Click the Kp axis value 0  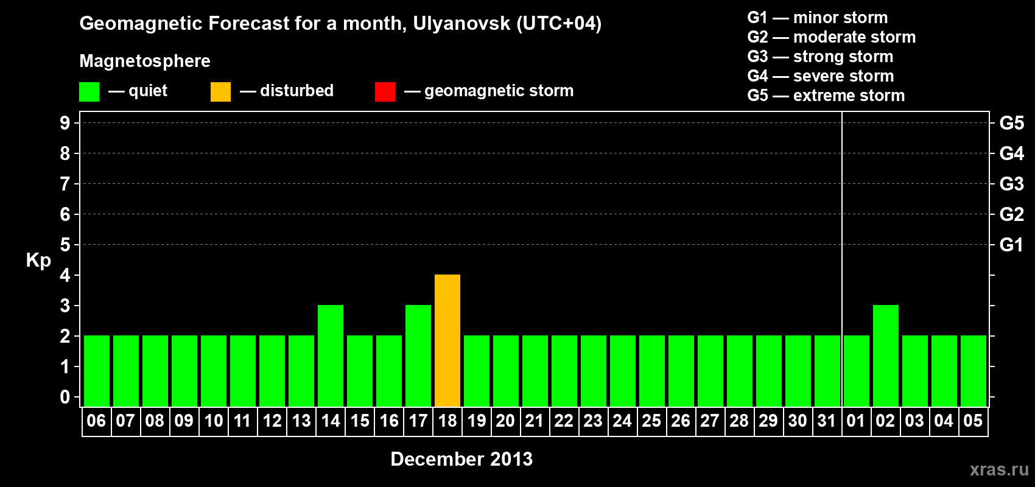[65, 397]
